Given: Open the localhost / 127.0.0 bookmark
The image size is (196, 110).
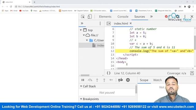Looking at the screenshot, I should pos(48,11).
